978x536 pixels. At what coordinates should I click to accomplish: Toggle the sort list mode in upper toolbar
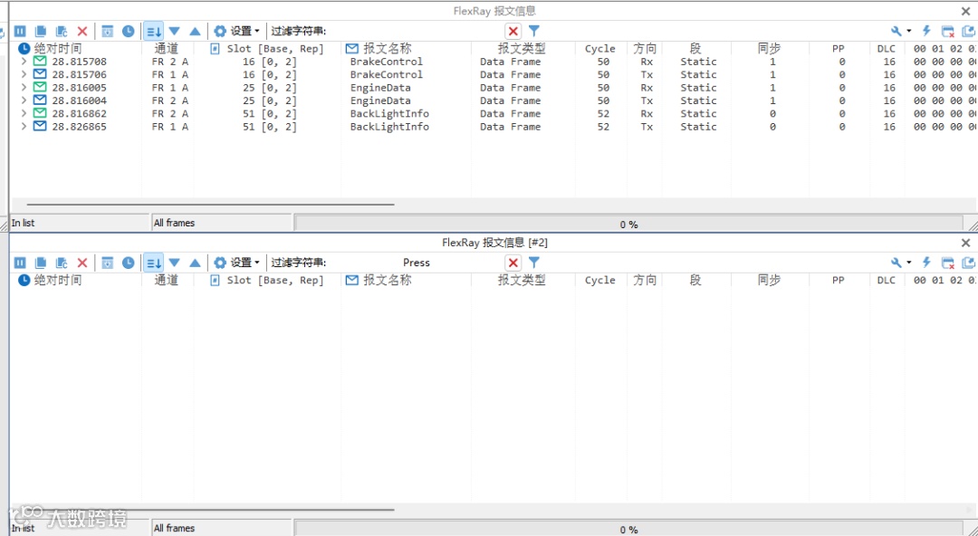coord(153,31)
